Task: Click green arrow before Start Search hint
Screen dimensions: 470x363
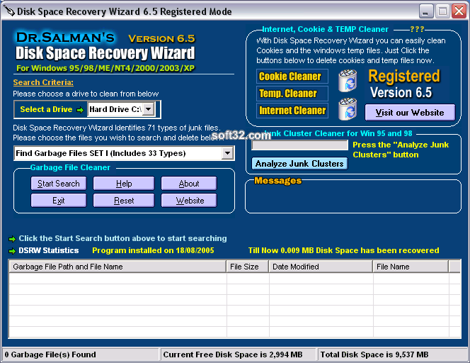Action: pos(12,239)
